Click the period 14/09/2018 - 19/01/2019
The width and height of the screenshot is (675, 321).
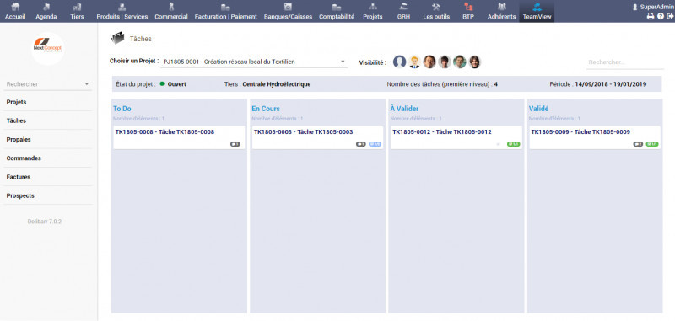pos(611,84)
